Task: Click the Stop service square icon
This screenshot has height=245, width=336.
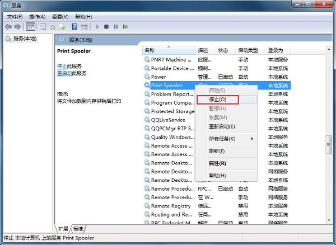Action: [x=106, y=27]
